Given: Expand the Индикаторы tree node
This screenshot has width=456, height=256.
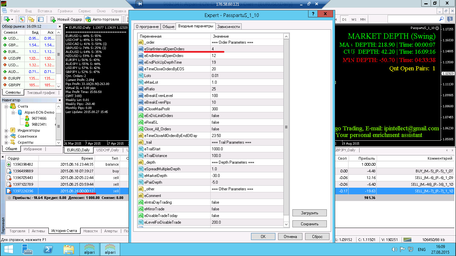Looking at the screenshot, I should (6, 130).
